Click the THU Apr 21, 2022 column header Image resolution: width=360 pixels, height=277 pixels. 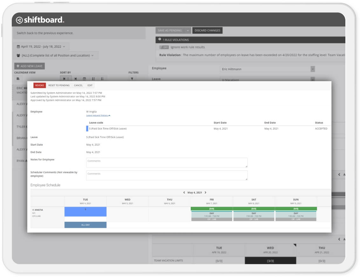[322, 250]
